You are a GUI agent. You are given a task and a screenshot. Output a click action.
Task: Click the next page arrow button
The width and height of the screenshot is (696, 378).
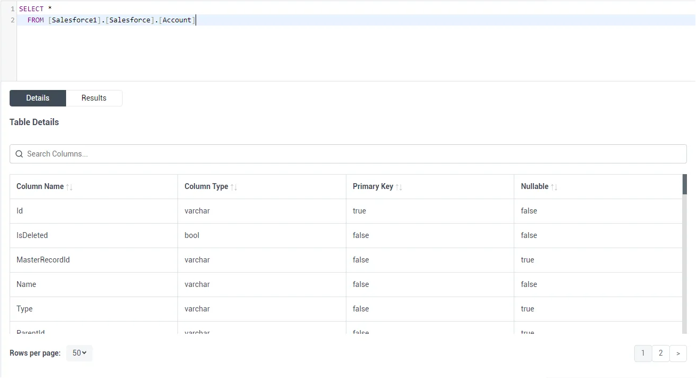(678, 353)
